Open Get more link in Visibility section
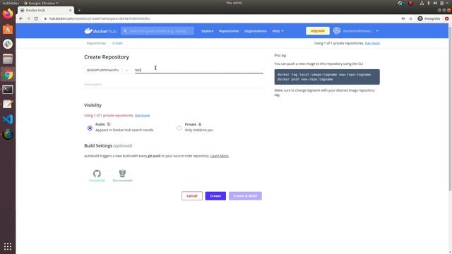The height and width of the screenshot is (254, 452). click(142, 116)
